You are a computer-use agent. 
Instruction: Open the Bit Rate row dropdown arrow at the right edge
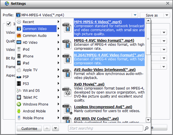click(x=164, y=58)
